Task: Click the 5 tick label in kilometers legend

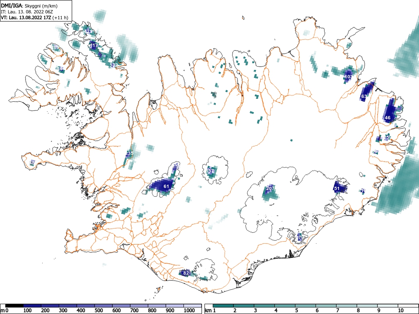Action: (296, 311)
